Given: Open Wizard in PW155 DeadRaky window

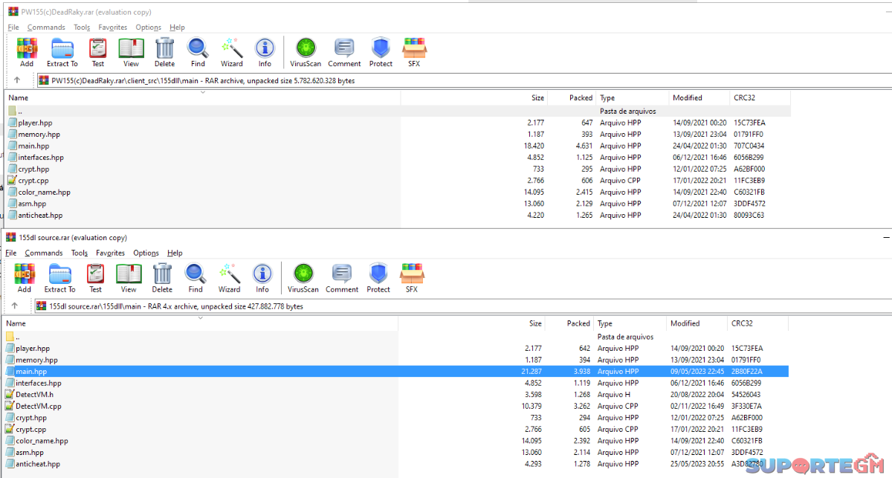Looking at the screenshot, I should coord(232,53).
